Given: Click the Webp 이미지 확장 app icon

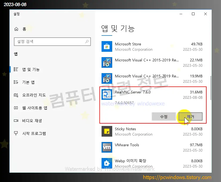Looking at the screenshot, I should click(107, 163).
